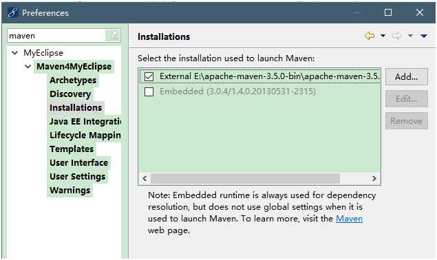
Task: Click the Preferences window app icon
Action: click(x=13, y=12)
